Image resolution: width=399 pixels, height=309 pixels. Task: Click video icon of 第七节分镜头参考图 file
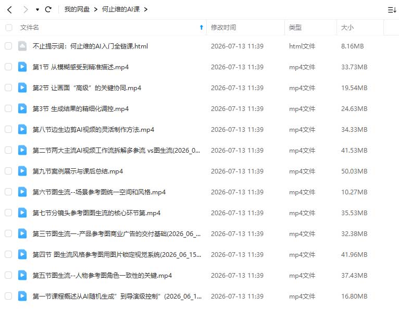(x=22, y=213)
